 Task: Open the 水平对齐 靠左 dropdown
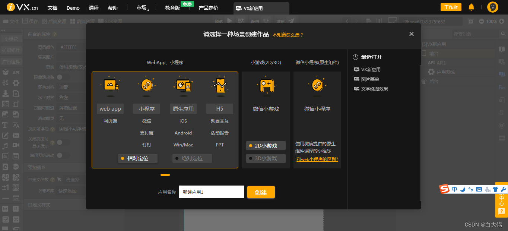[72, 98]
